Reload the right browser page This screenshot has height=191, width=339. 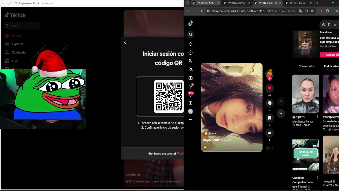pos(201,11)
